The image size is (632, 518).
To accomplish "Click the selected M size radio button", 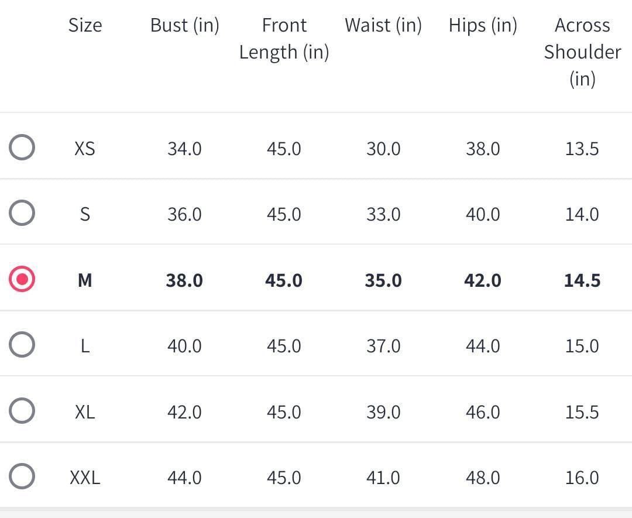I will pyautogui.click(x=22, y=280).
